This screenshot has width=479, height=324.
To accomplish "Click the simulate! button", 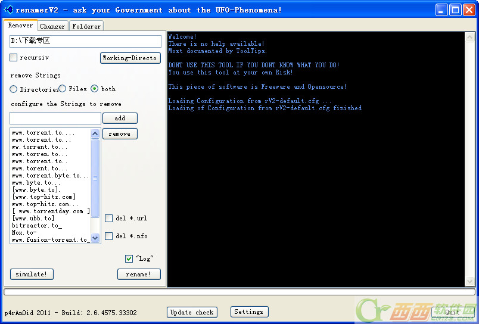I will 32,274.
